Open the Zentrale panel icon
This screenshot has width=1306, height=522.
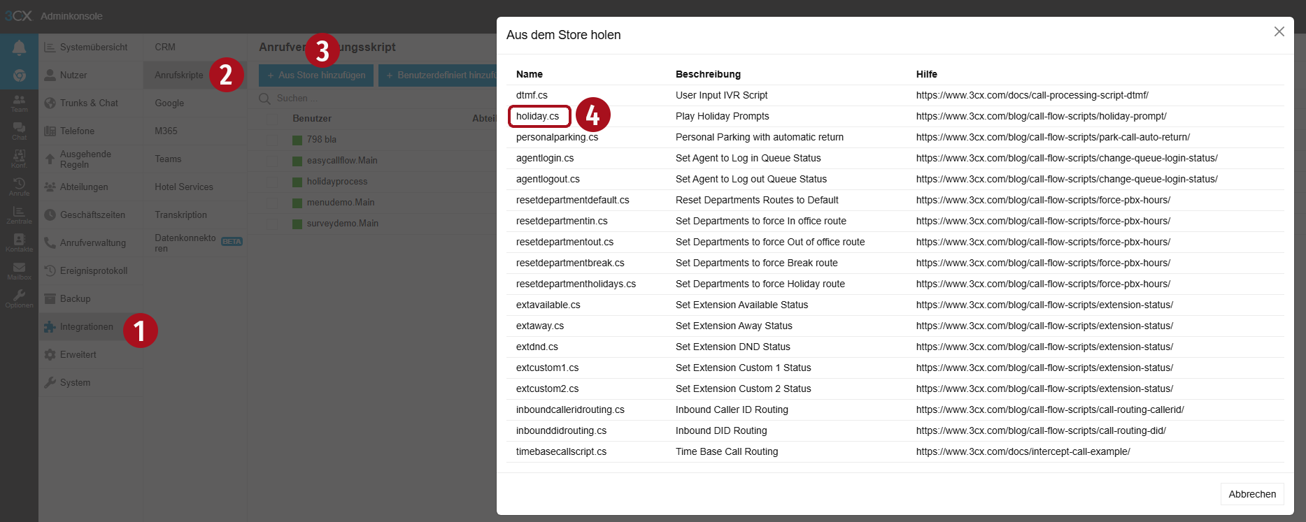click(x=19, y=215)
